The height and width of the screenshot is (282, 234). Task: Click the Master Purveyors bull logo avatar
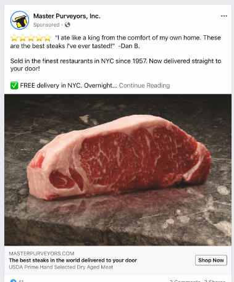(20, 20)
